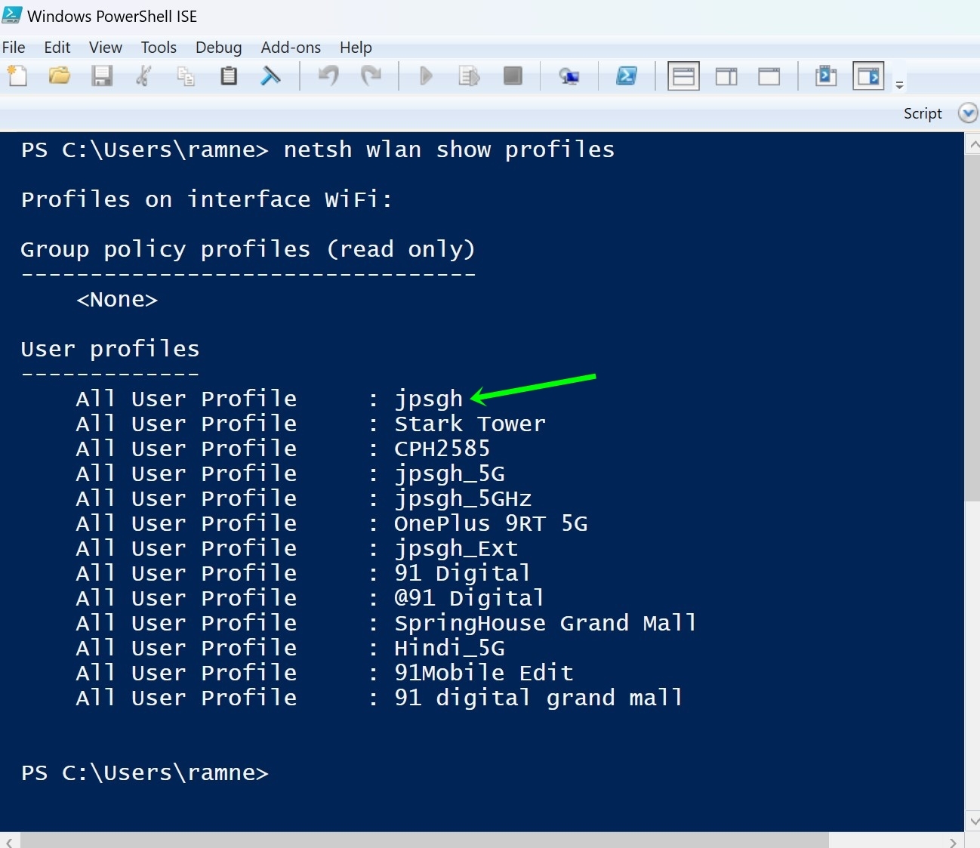Toggle Show Script Pane Right layout
The image size is (980, 848).
726,76
